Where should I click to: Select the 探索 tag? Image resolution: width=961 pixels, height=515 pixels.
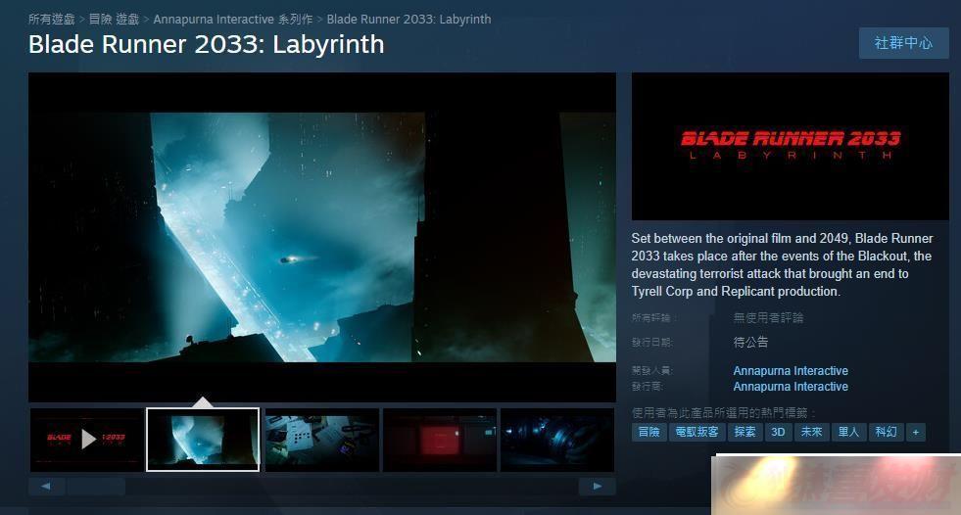(745, 432)
